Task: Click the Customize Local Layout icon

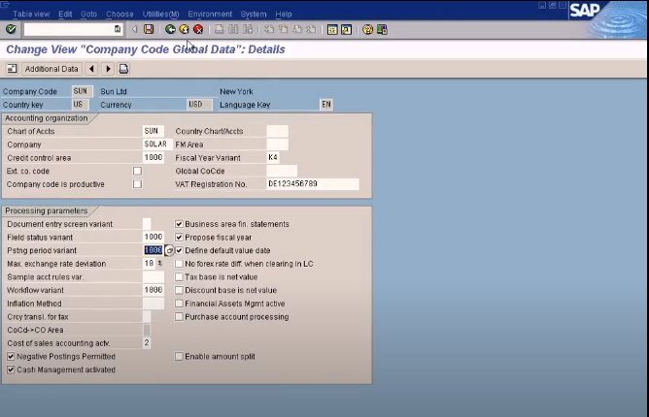Action: pyautogui.click(x=382, y=29)
